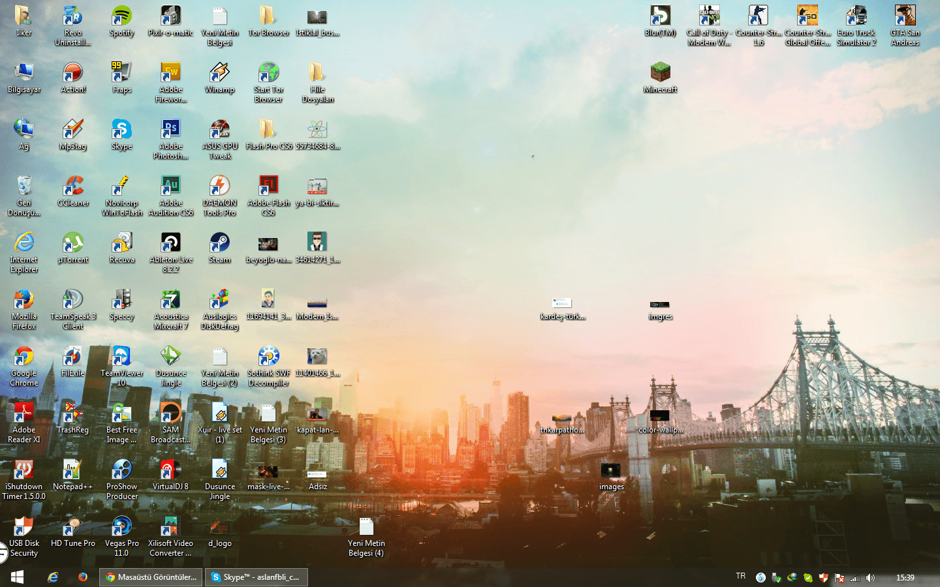The image size is (940, 587).
Task: Open Steam from the desktop
Action: coord(219,248)
